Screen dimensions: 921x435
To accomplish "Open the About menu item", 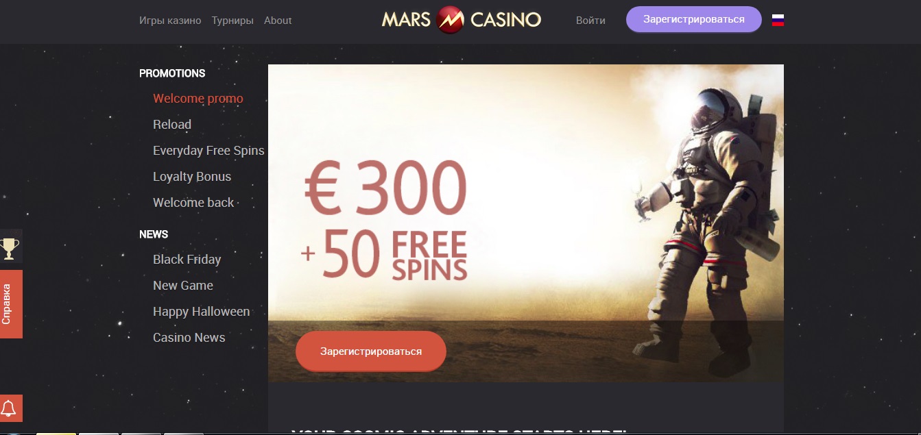I will 278,21.
